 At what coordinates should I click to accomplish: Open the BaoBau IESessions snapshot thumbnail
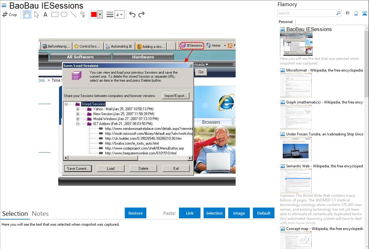pyautogui.click(x=296, y=44)
